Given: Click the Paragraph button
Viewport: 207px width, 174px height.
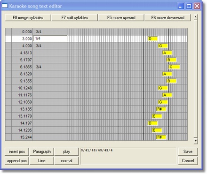Looking at the screenshot, I should pyautogui.click(x=42, y=151).
